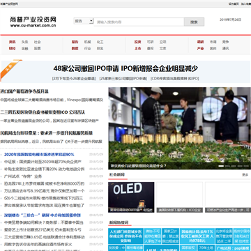Click the orange 头条 ribbon badge
This screenshot has height=251, width=251.
[10, 69]
